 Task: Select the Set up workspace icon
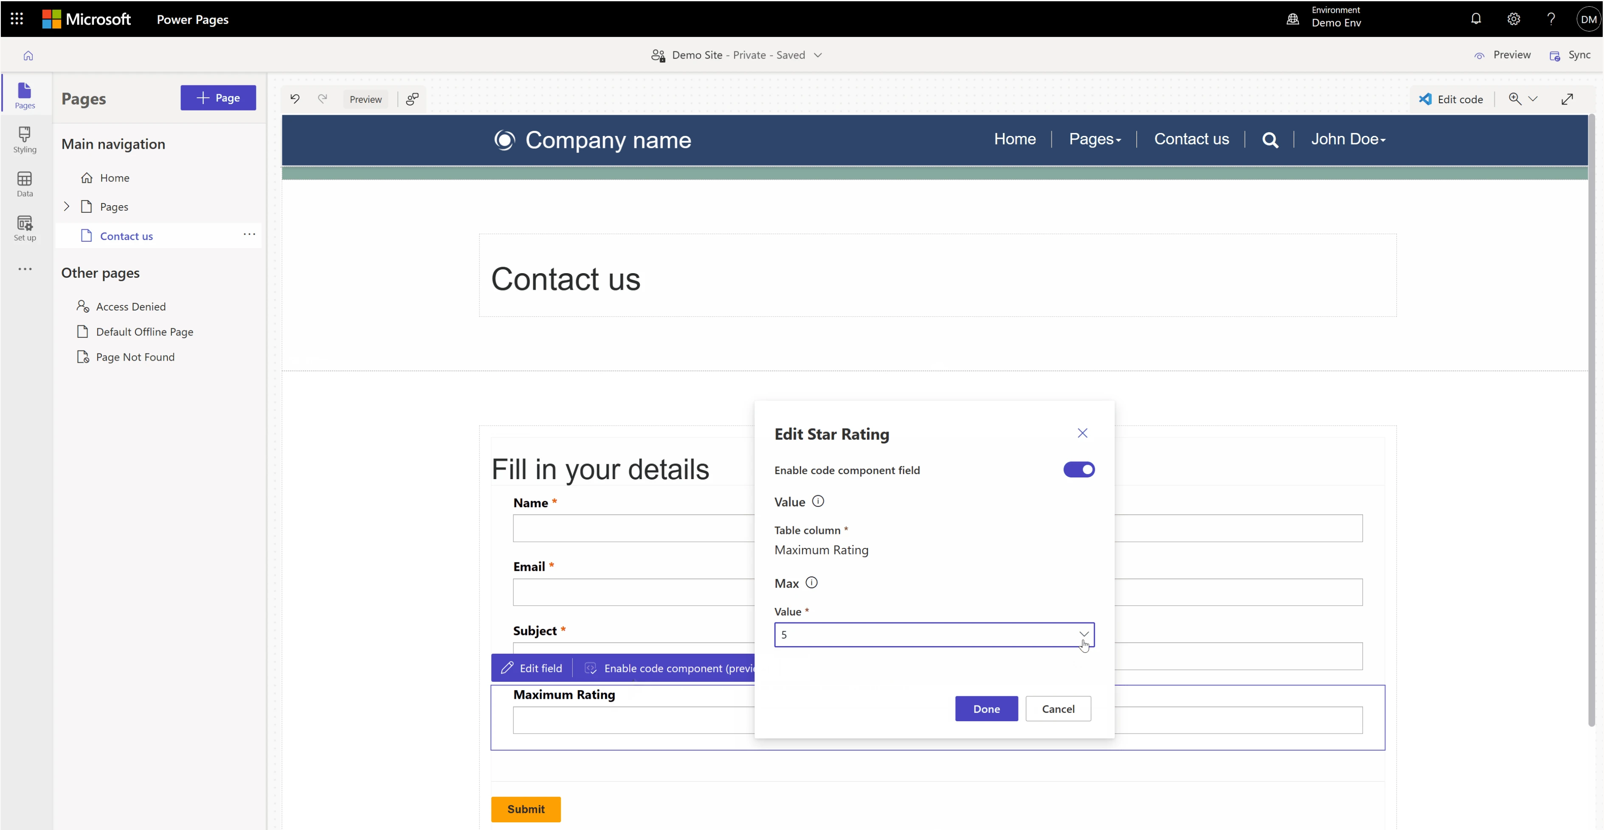[25, 226]
